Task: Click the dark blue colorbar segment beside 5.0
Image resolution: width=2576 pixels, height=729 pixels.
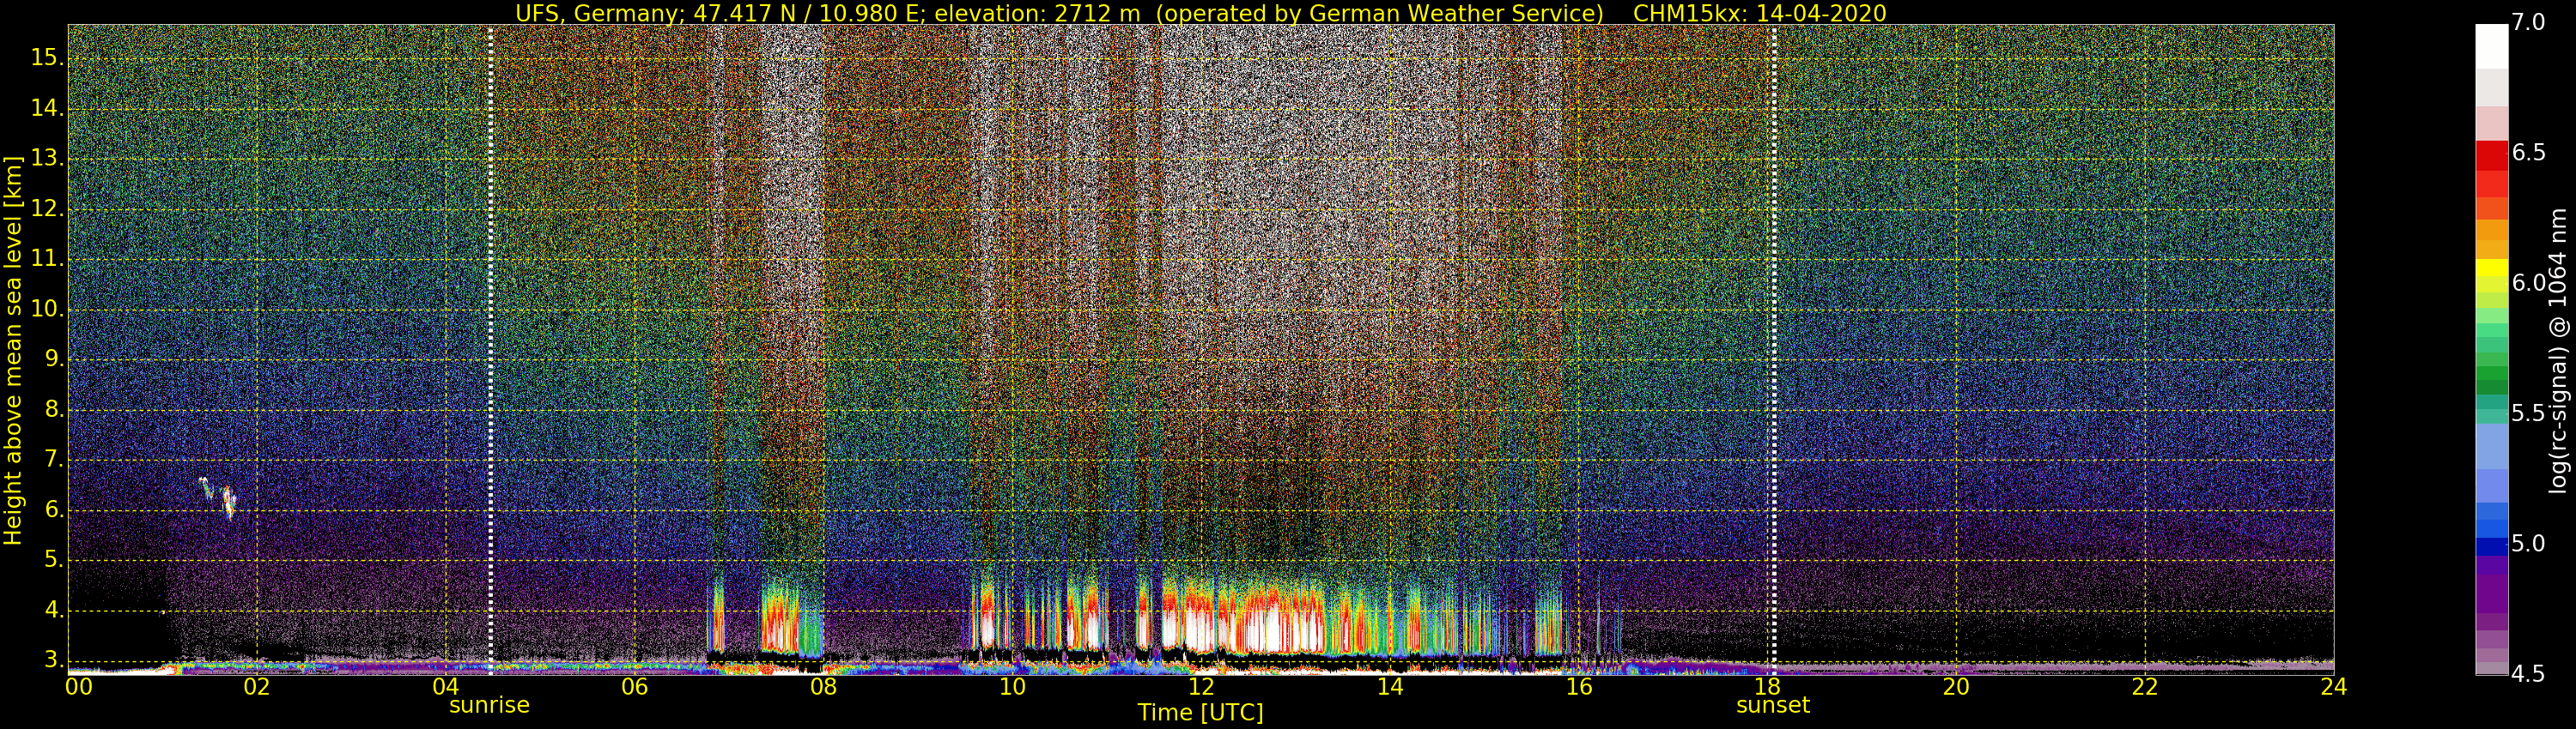Action: coord(2491,546)
